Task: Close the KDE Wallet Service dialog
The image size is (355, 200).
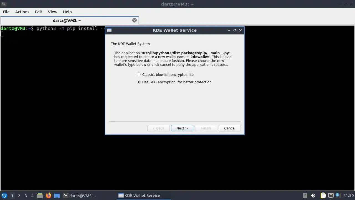Action: tap(240, 30)
